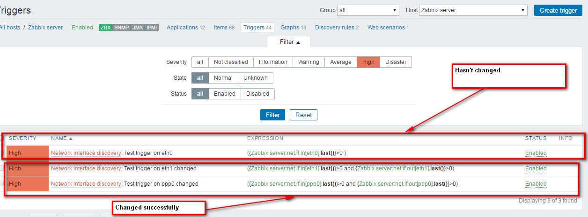Open Test trigger on eth0

click(x=148, y=153)
